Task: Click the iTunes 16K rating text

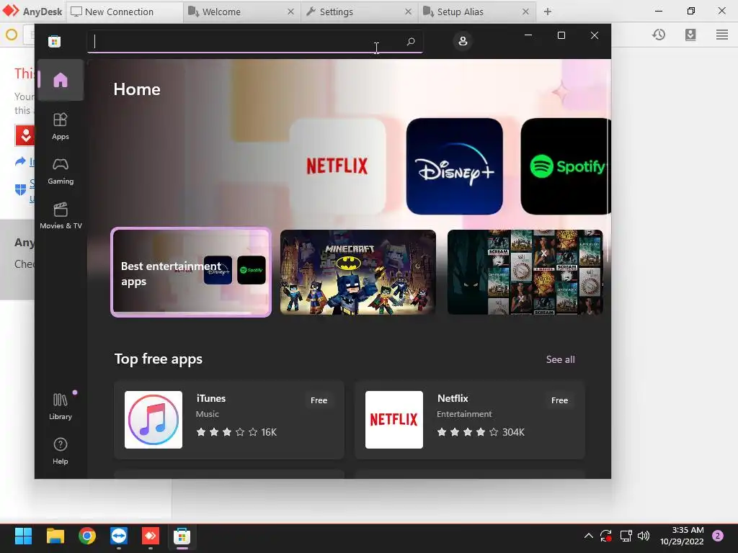Action: [269, 432]
